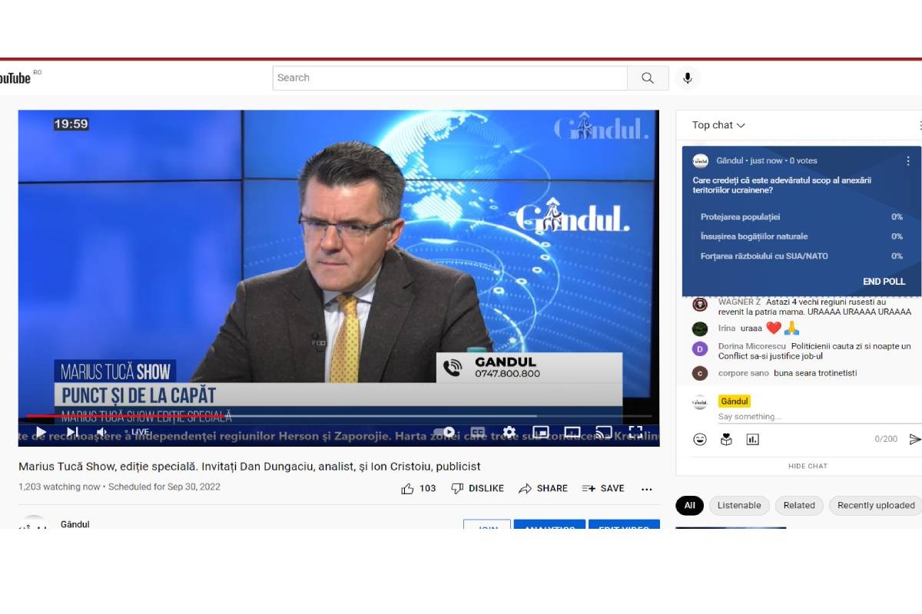This screenshot has width=922, height=614.
Task: Click the video title text
Action: pyautogui.click(x=250, y=466)
